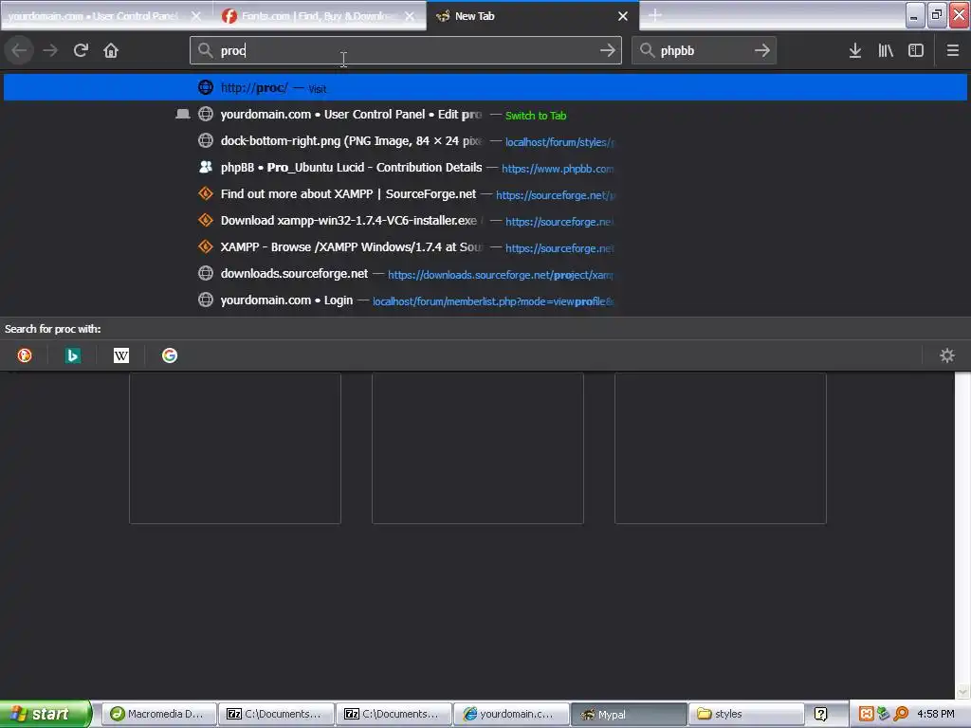Viewport: 971px width, 728px height.
Task: Click the help question mark taskbar button
Action: [820, 715]
